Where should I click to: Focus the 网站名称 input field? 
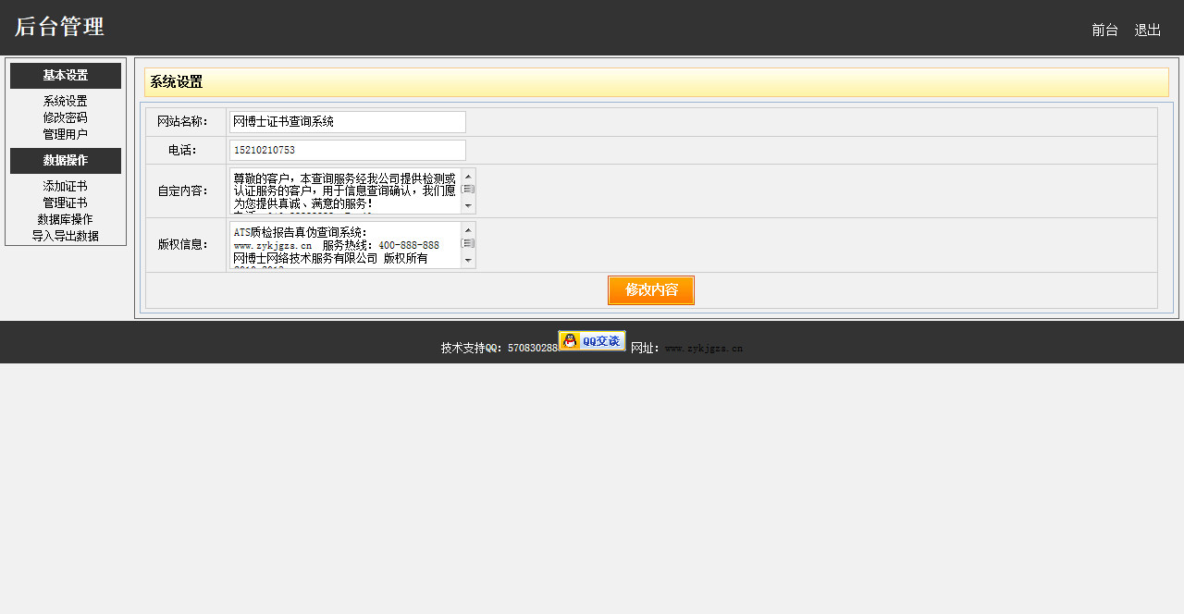click(348, 122)
